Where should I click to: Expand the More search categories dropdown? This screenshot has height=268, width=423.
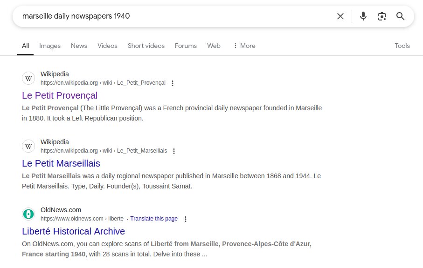click(244, 46)
